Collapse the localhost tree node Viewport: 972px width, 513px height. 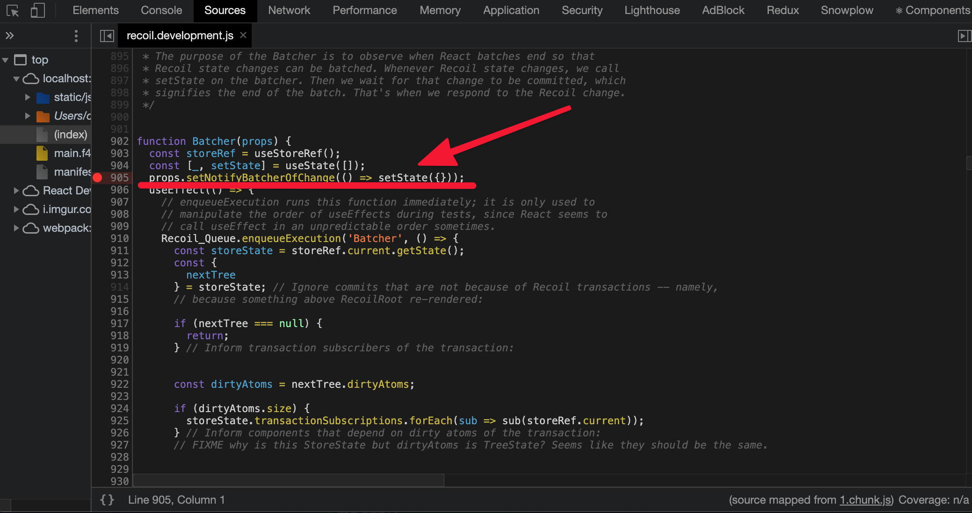click(17, 78)
